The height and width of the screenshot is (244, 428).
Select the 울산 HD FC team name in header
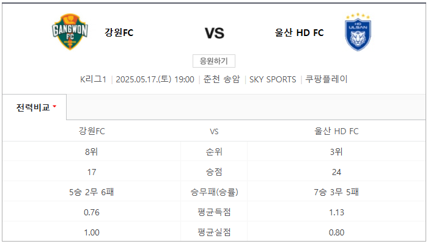[x=299, y=33]
